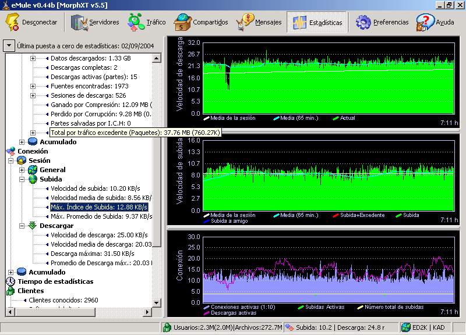
Task: Collapse the Descargar node
Action: pos(22,226)
